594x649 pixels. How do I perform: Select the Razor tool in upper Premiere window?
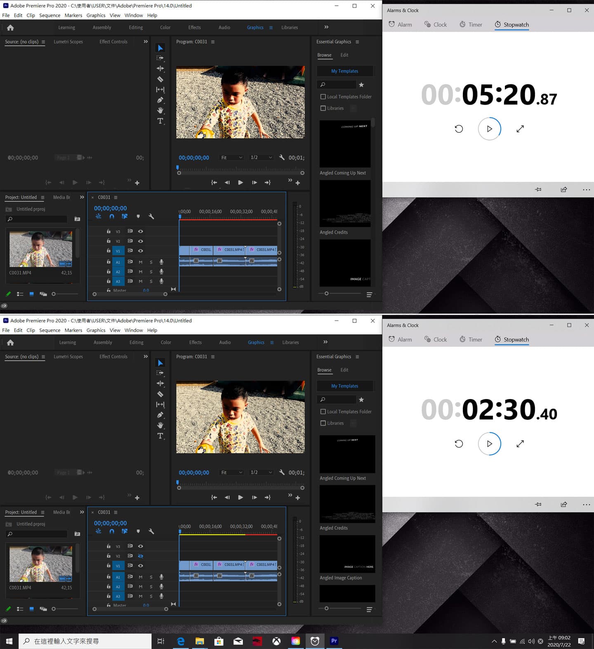click(160, 79)
